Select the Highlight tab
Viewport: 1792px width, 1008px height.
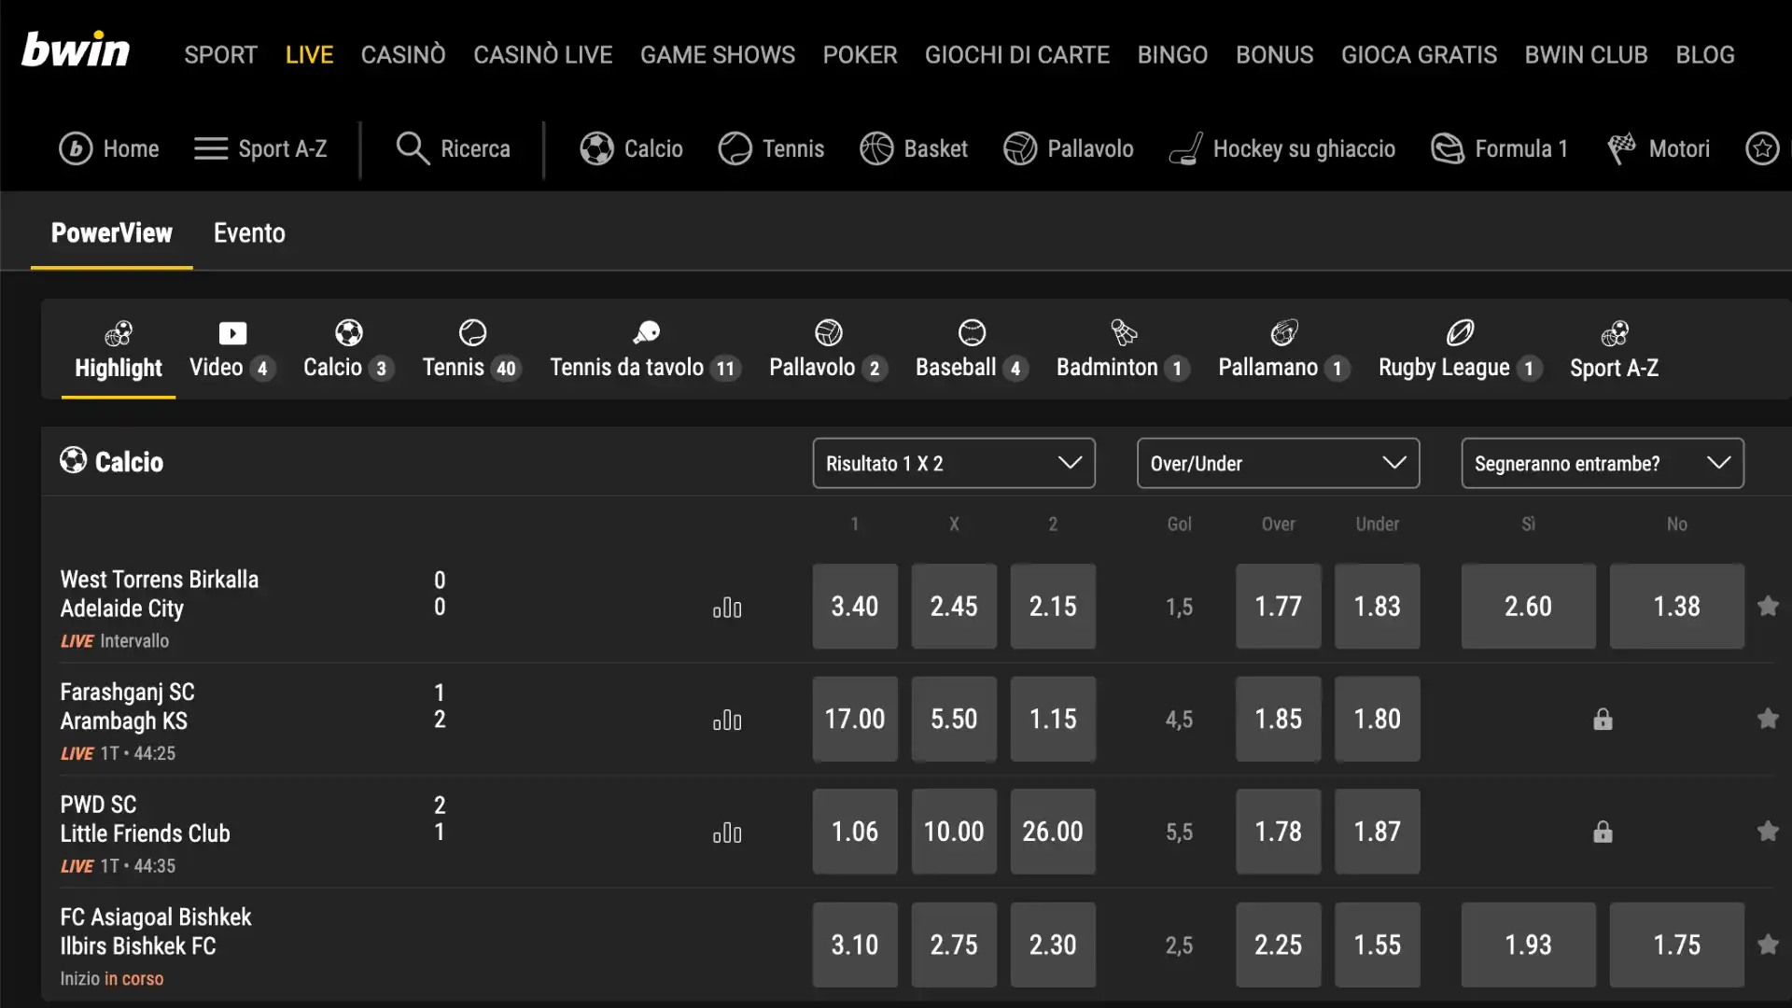pos(119,351)
